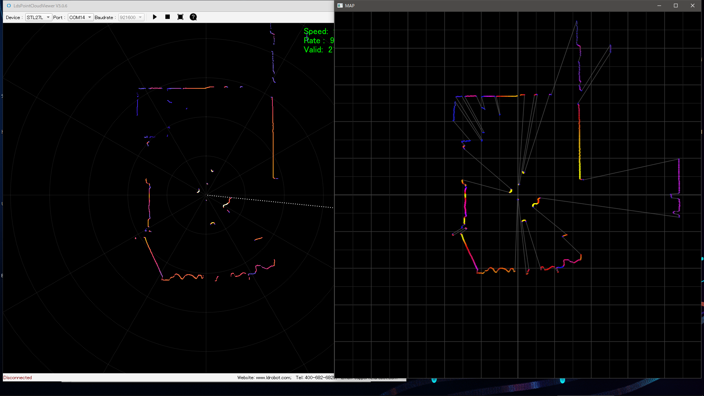Click the toolbar drag handle beside Device

coord(4,17)
